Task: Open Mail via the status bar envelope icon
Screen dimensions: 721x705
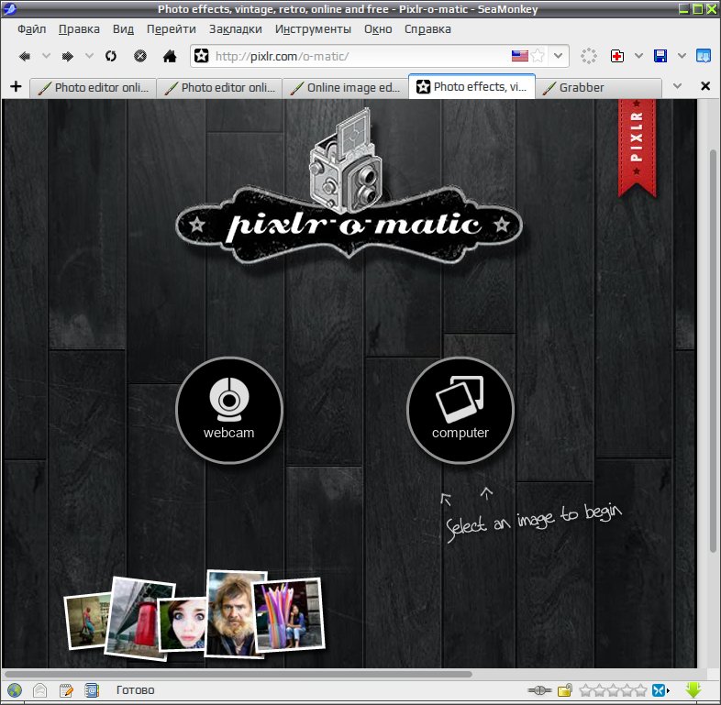Action: 40,689
